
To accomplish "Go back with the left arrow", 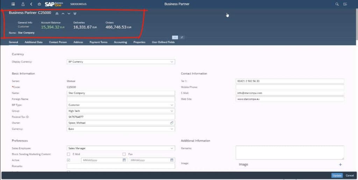I will (x=31, y=4).
